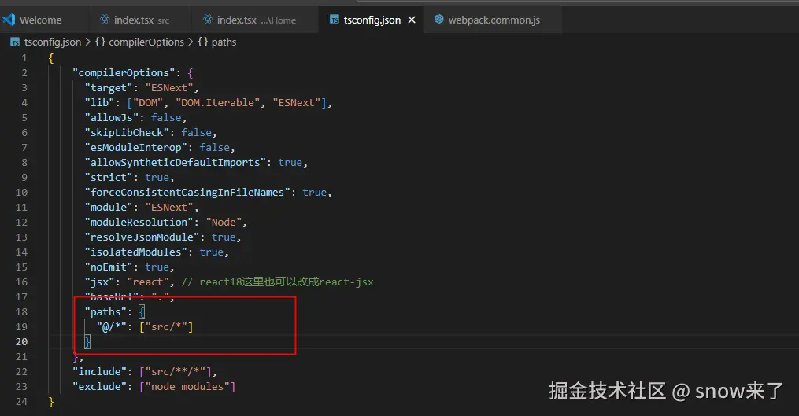799x416 pixels.
Task: Click the opening brace on line 1
Action: click(x=51, y=58)
